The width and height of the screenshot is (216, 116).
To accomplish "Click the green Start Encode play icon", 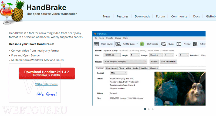I will coord(142,44).
